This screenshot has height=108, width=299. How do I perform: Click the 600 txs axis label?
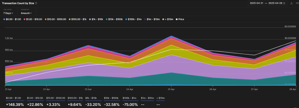[9, 61]
